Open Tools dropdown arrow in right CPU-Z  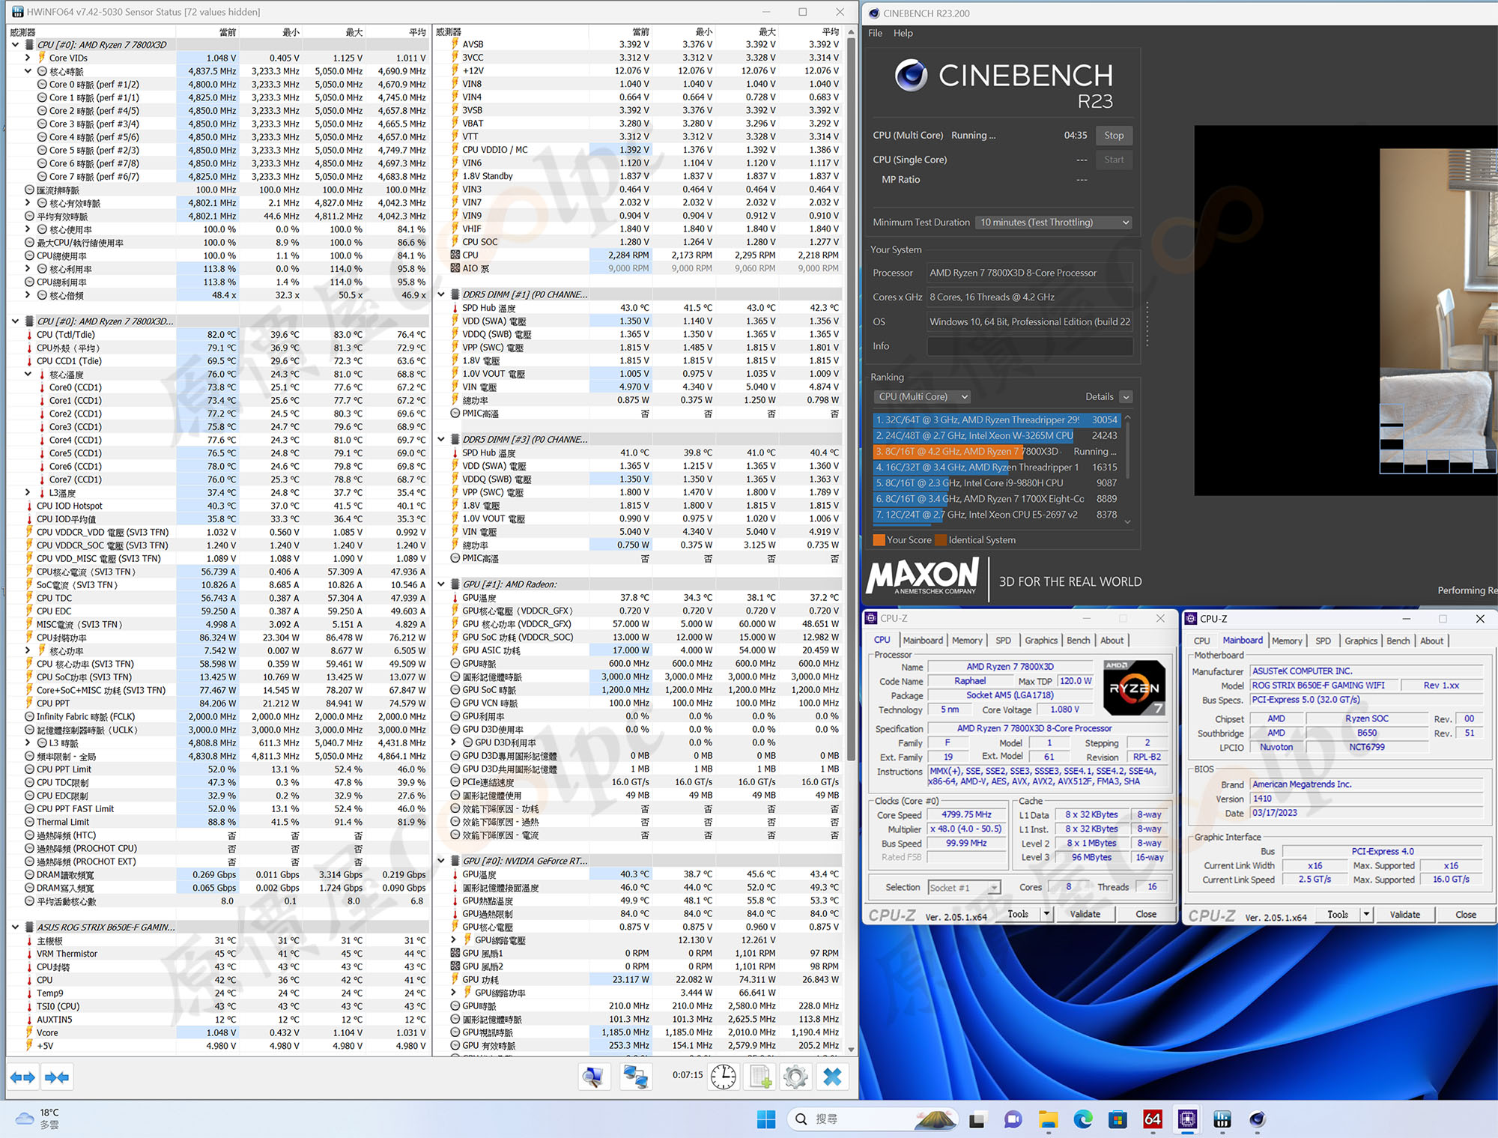[x=1367, y=915]
